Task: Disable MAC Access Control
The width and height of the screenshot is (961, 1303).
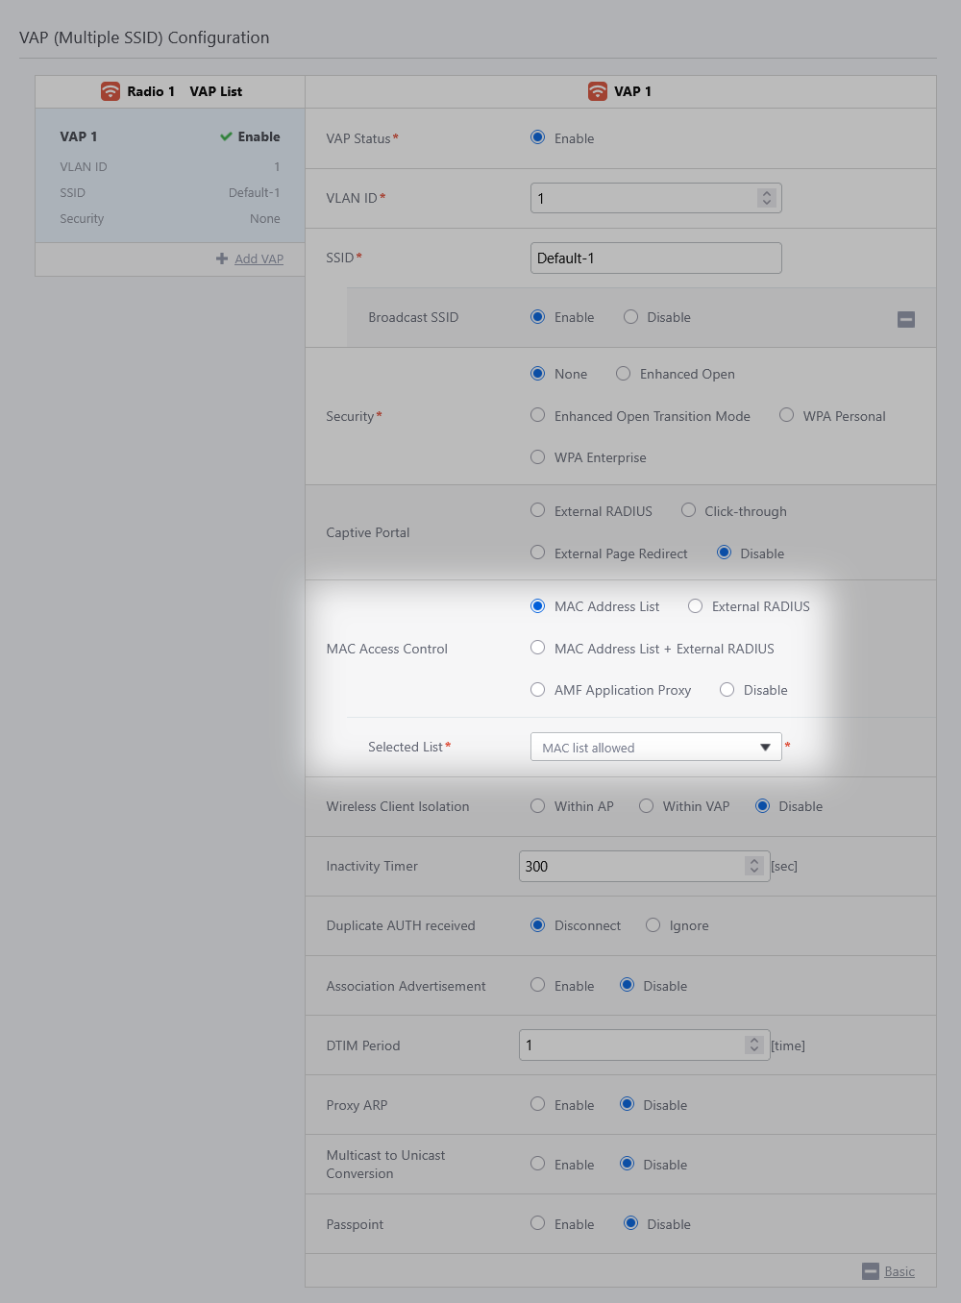Action: tap(727, 690)
